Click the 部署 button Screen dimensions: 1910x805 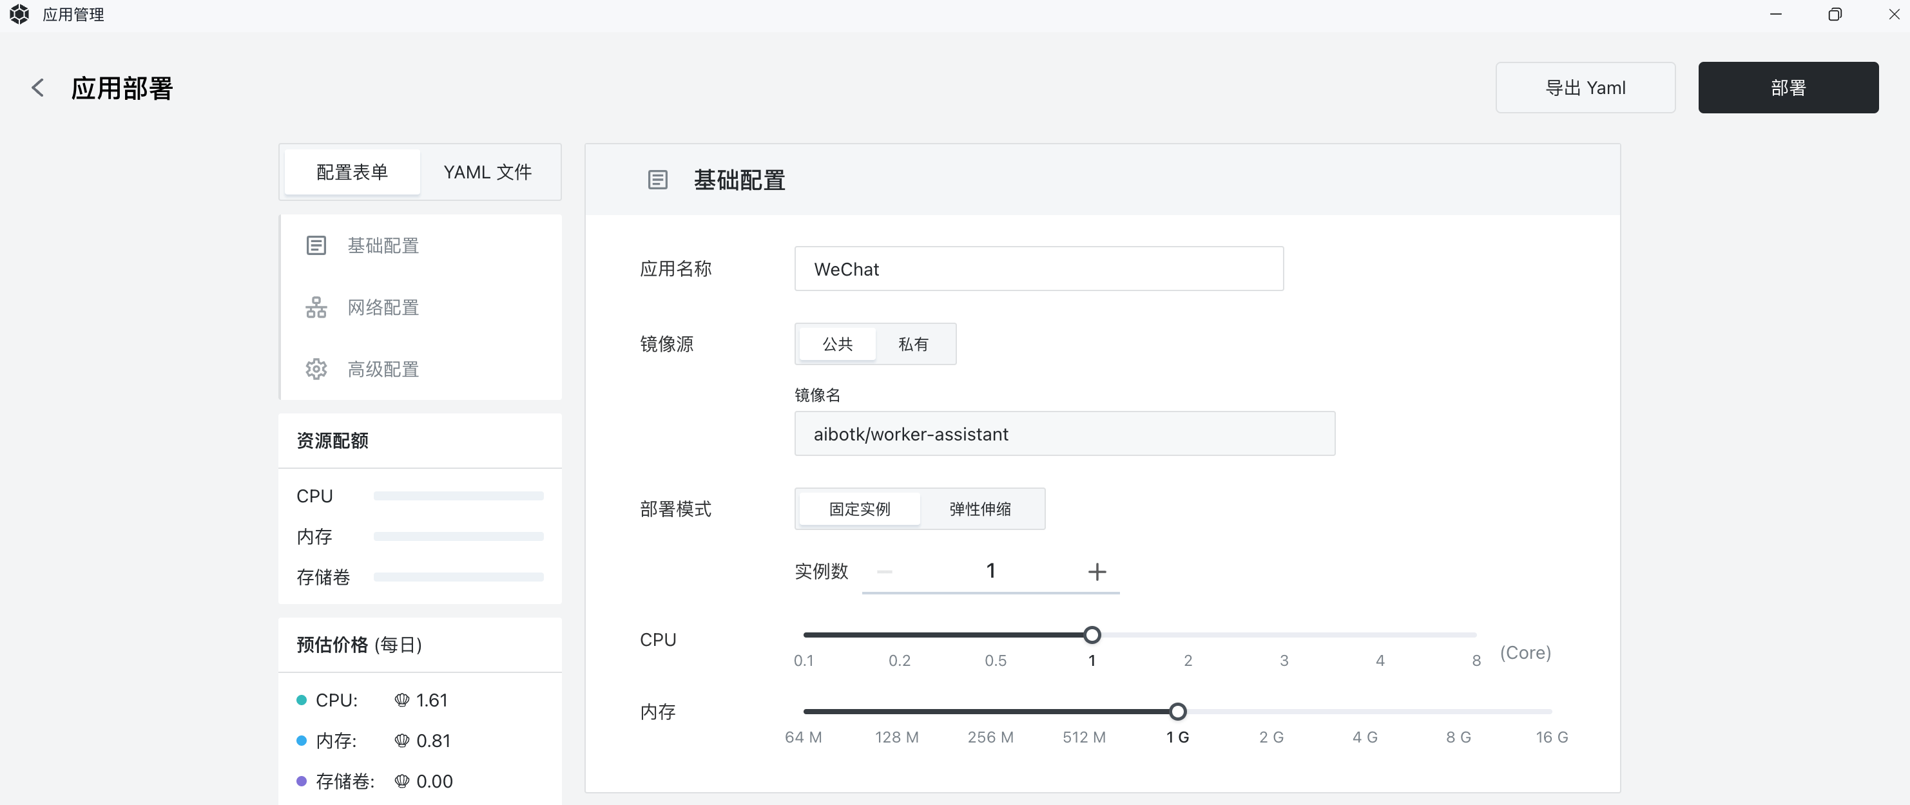coord(1788,87)
